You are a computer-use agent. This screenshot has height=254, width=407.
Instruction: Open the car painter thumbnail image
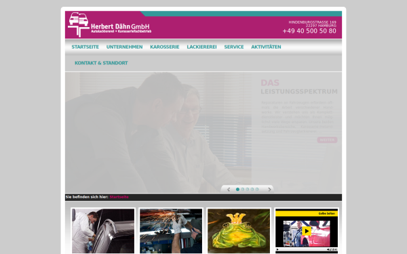coord(103,231)
